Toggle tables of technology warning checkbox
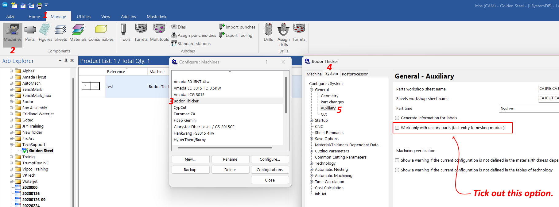 coord(397,170)
